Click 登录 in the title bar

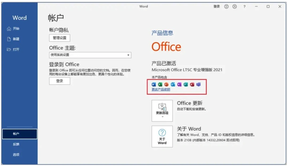(x=217, y=7)
